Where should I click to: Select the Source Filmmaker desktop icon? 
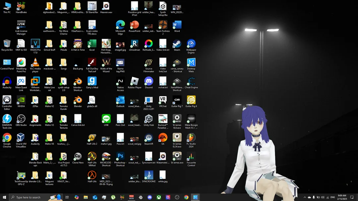point(149,65)
